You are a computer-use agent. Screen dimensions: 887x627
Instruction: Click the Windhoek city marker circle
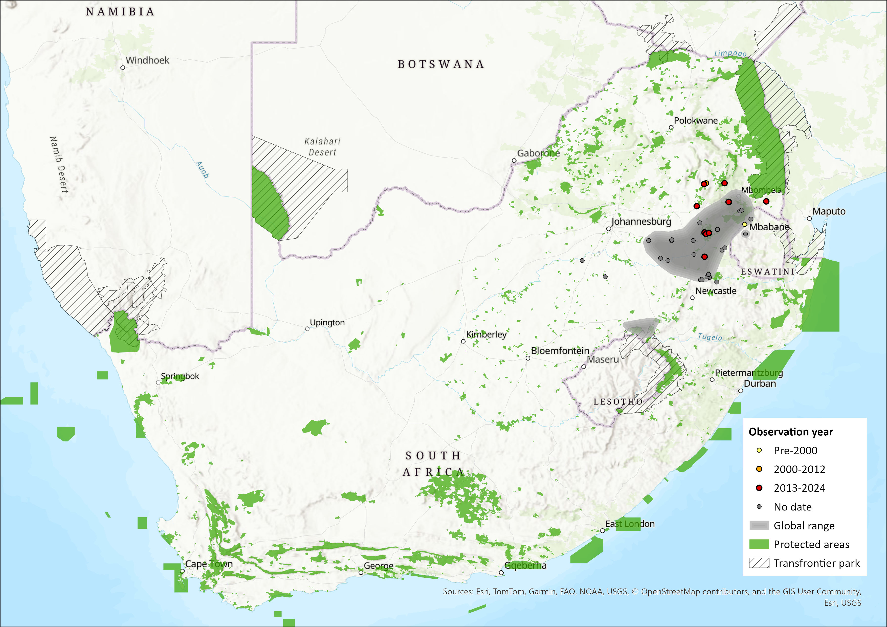[x=123, y=68]
